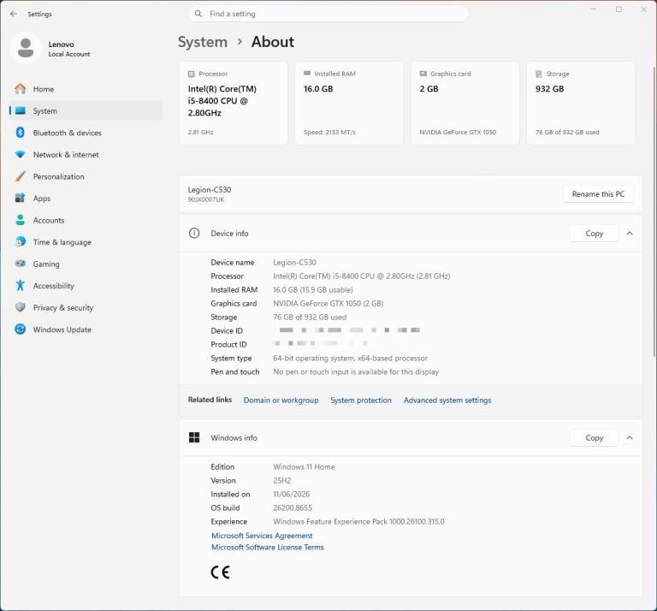Image resolution: width=657 pixels, height=611 pixels.
Task: Click the Find a setting search box
Action: (x=328, y=14)
